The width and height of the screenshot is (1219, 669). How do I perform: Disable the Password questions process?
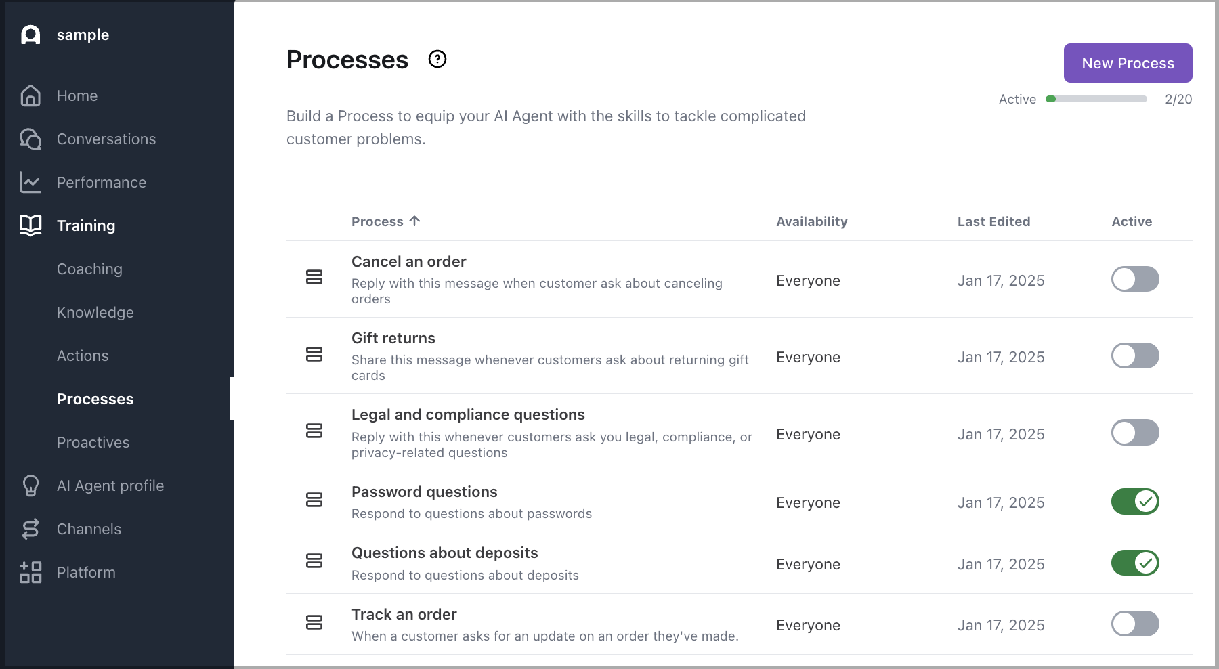point(1134,502)
